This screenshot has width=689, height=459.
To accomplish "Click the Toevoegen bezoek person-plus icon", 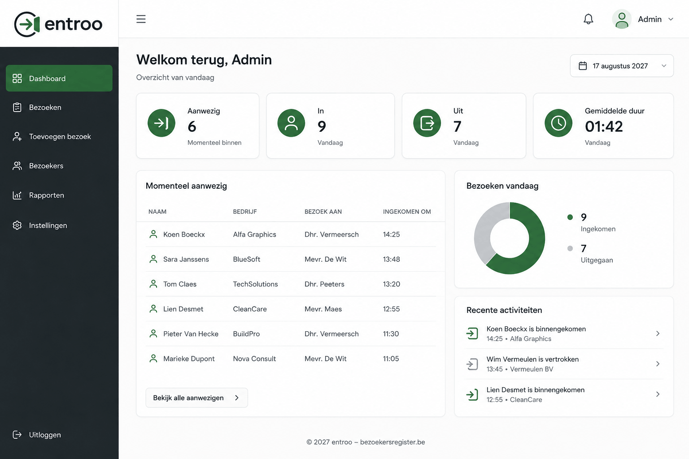I will [x=17, y=137].
